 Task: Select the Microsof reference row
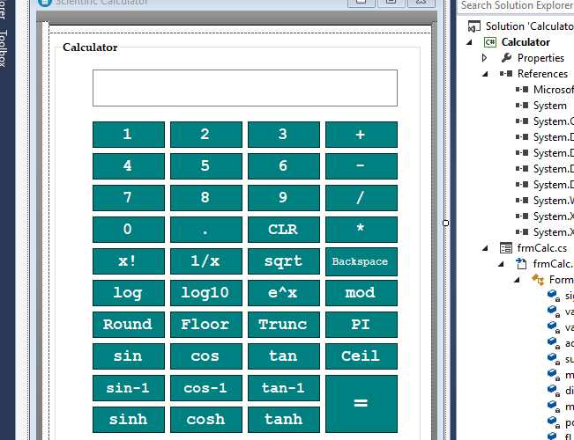click(x=544, y=90)
